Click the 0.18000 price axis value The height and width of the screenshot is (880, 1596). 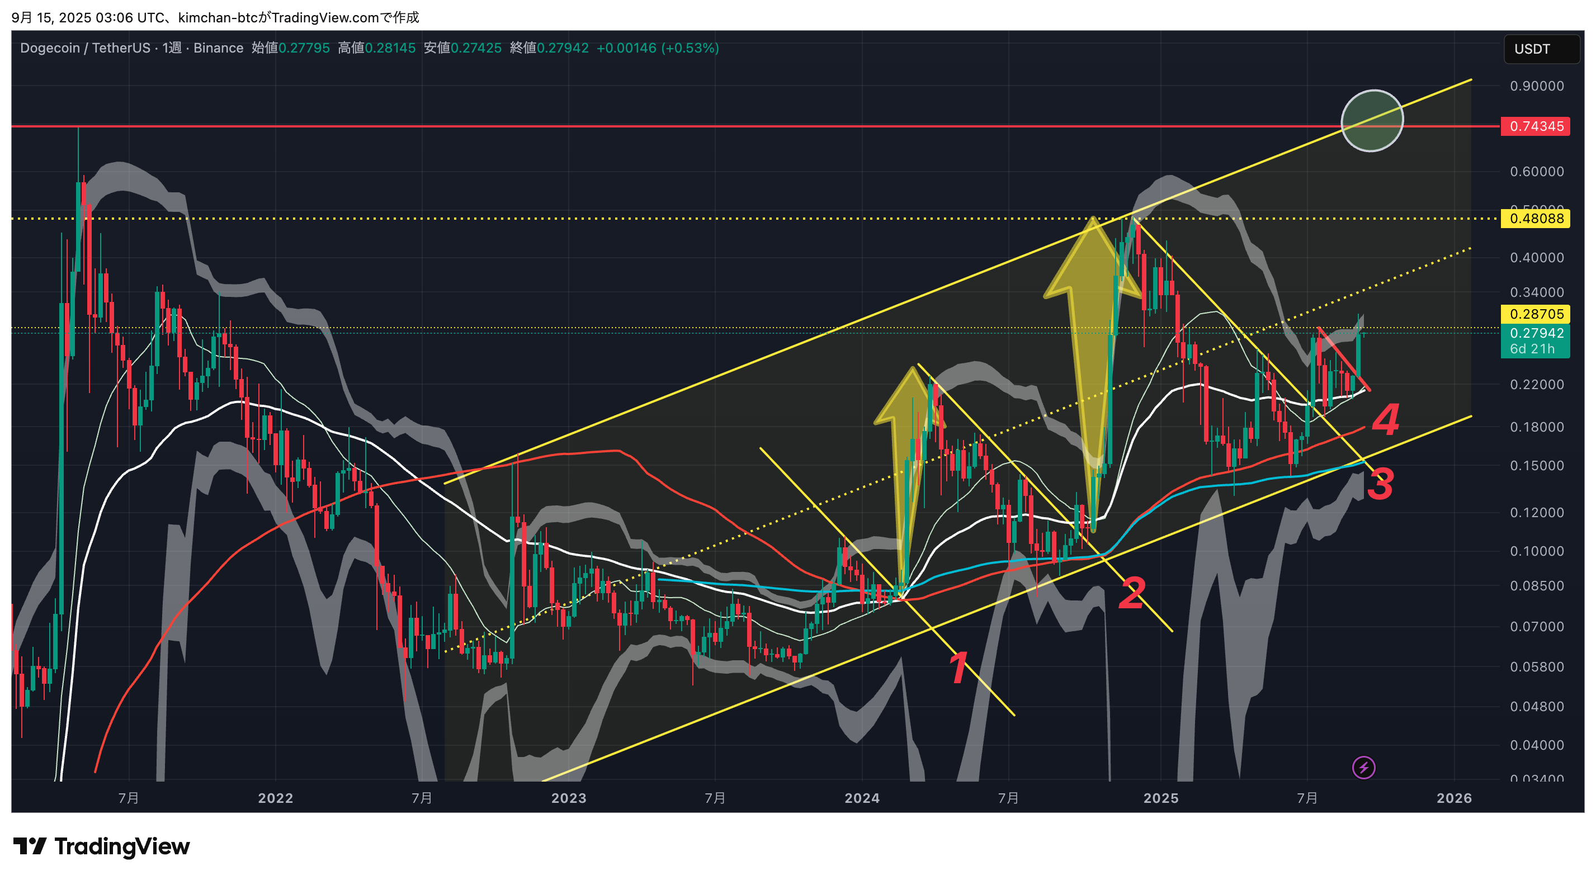point(1537,427)
